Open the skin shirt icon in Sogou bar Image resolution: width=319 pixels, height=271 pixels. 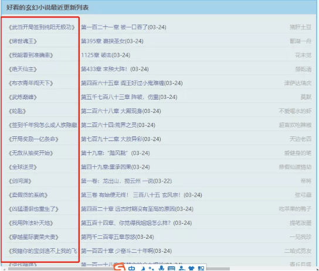point(191,268)
